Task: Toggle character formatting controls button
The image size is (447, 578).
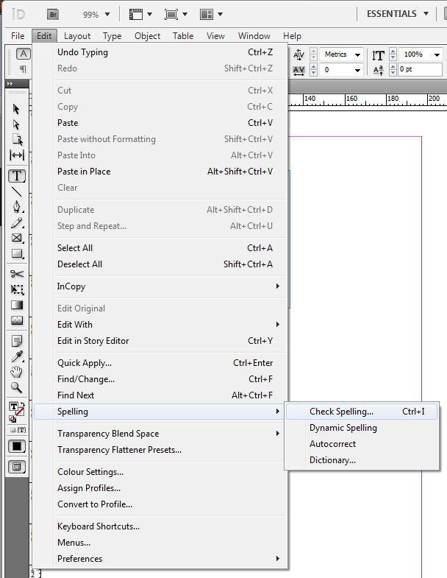Action: pos(24,54)
